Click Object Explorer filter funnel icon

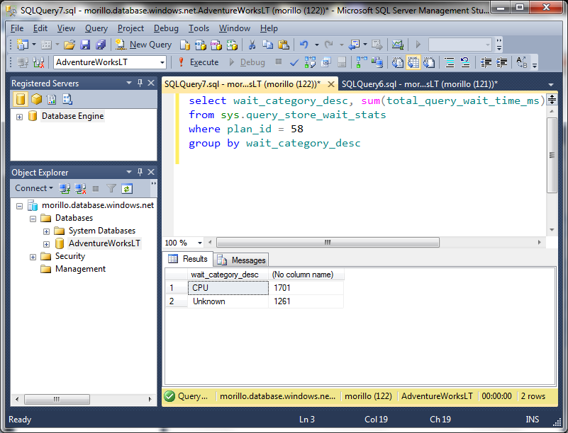coord(111,188)
